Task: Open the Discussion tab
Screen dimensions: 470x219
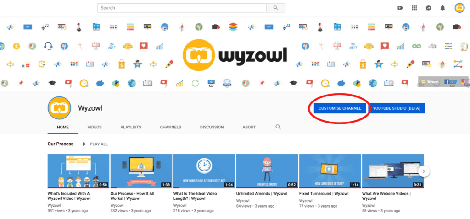Action: [212, 127]
